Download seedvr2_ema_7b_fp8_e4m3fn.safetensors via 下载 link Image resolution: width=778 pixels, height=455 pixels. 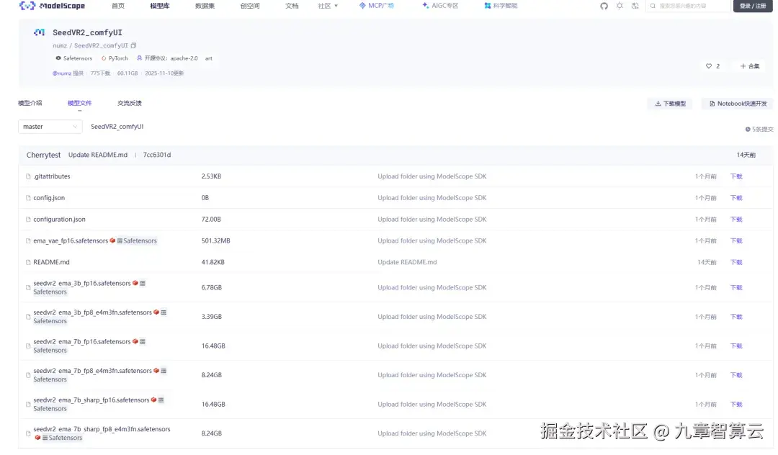(x=736, y=375)
